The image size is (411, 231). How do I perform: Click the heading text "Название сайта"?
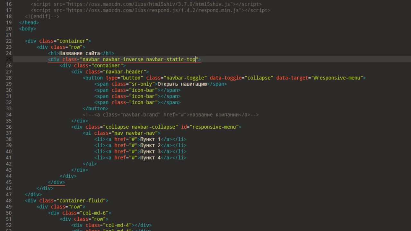pos(80,53)
